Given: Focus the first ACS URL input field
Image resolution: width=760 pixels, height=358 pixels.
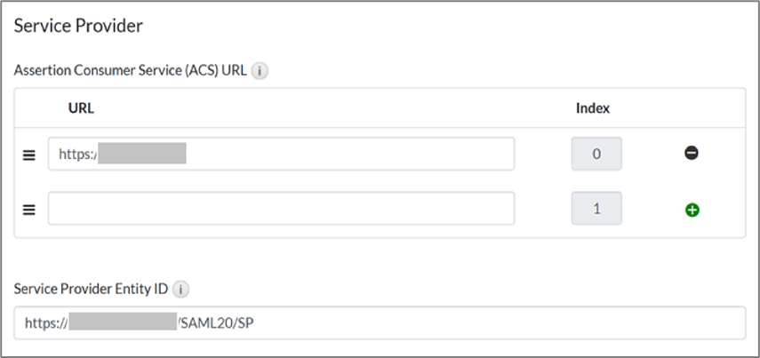Looking at the screenshot, I should [347, 154].
